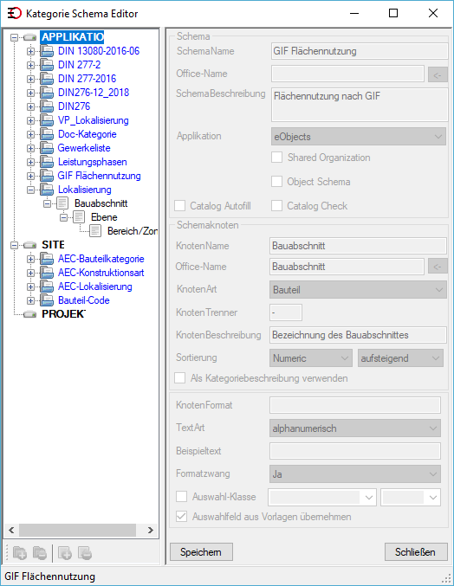
Task: Click the document icon next to Ebene
Action: click(x=79, y=217)
